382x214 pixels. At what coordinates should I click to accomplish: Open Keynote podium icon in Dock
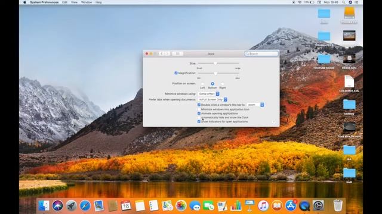[249, 206]
